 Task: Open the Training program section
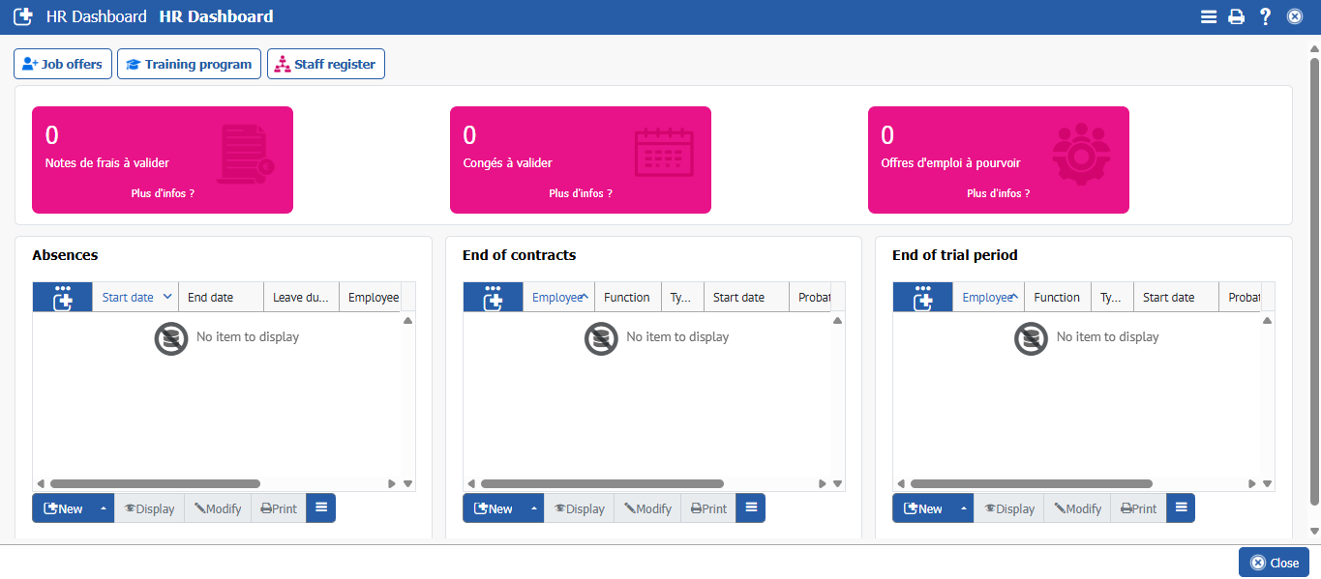(189, 65)
